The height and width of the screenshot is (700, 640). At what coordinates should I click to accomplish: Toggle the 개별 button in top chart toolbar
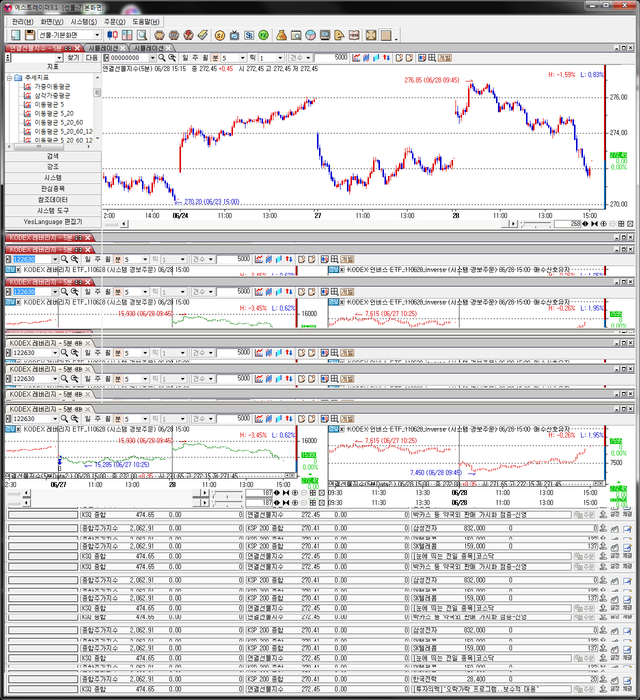[444, 58]
